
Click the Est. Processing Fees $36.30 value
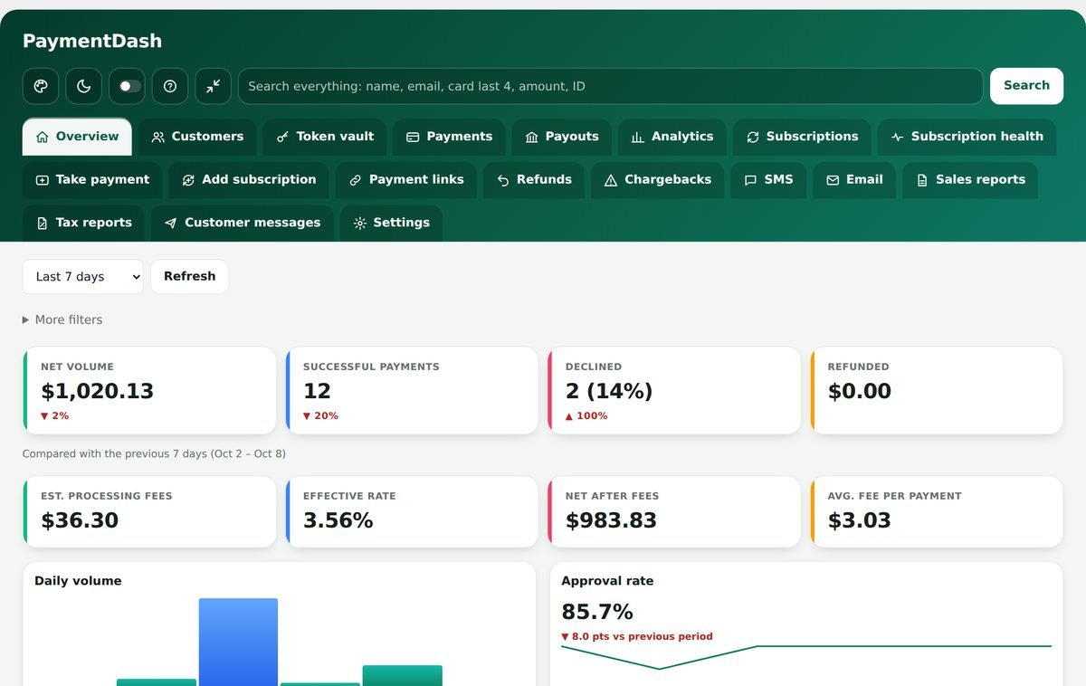click(x=80, y=520)
